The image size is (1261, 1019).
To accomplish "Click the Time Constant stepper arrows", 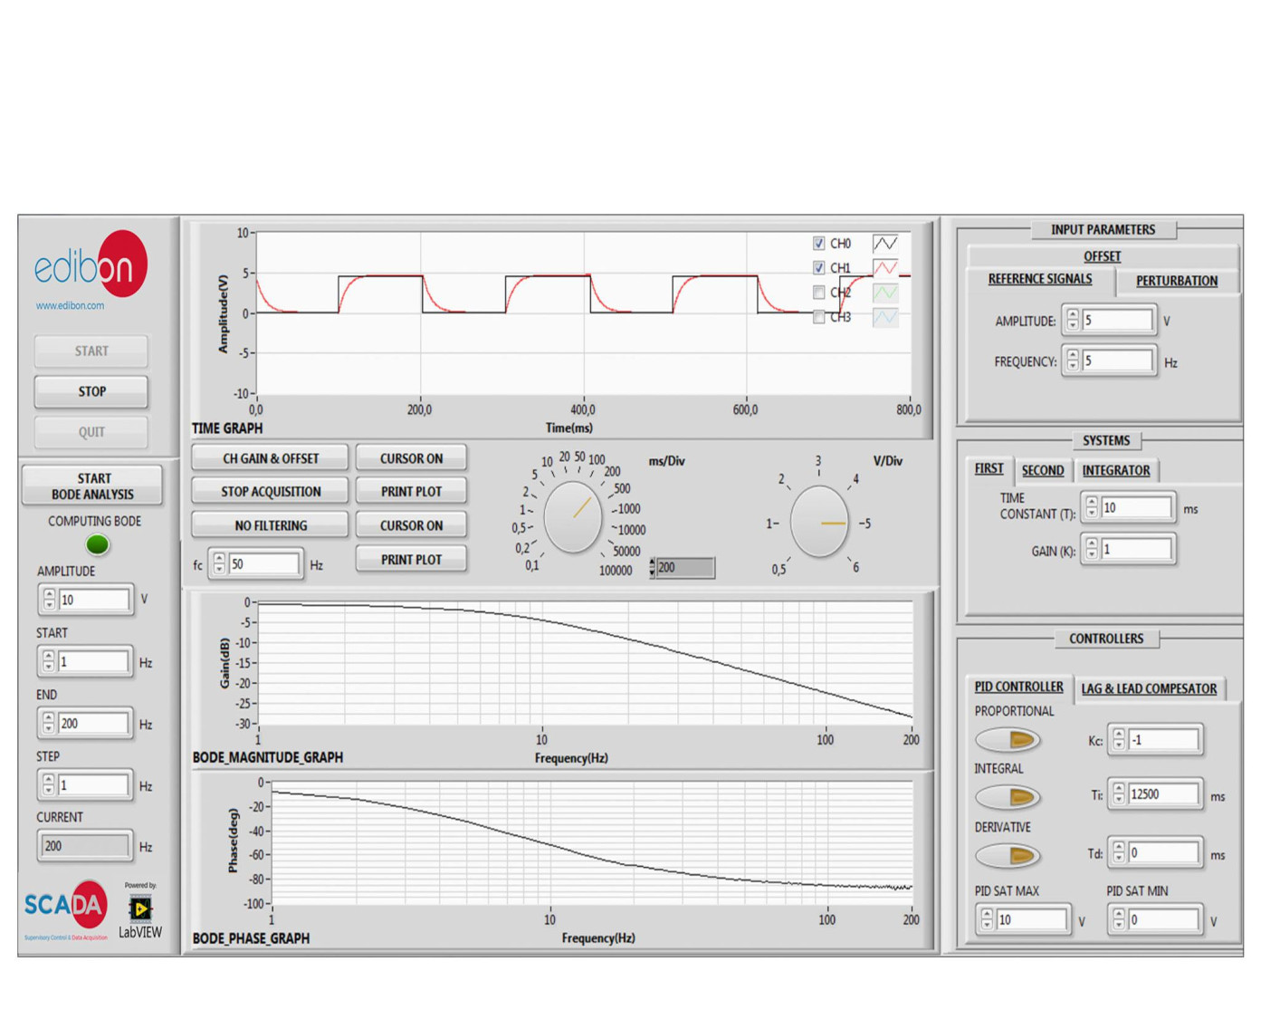I will 1092,507.
